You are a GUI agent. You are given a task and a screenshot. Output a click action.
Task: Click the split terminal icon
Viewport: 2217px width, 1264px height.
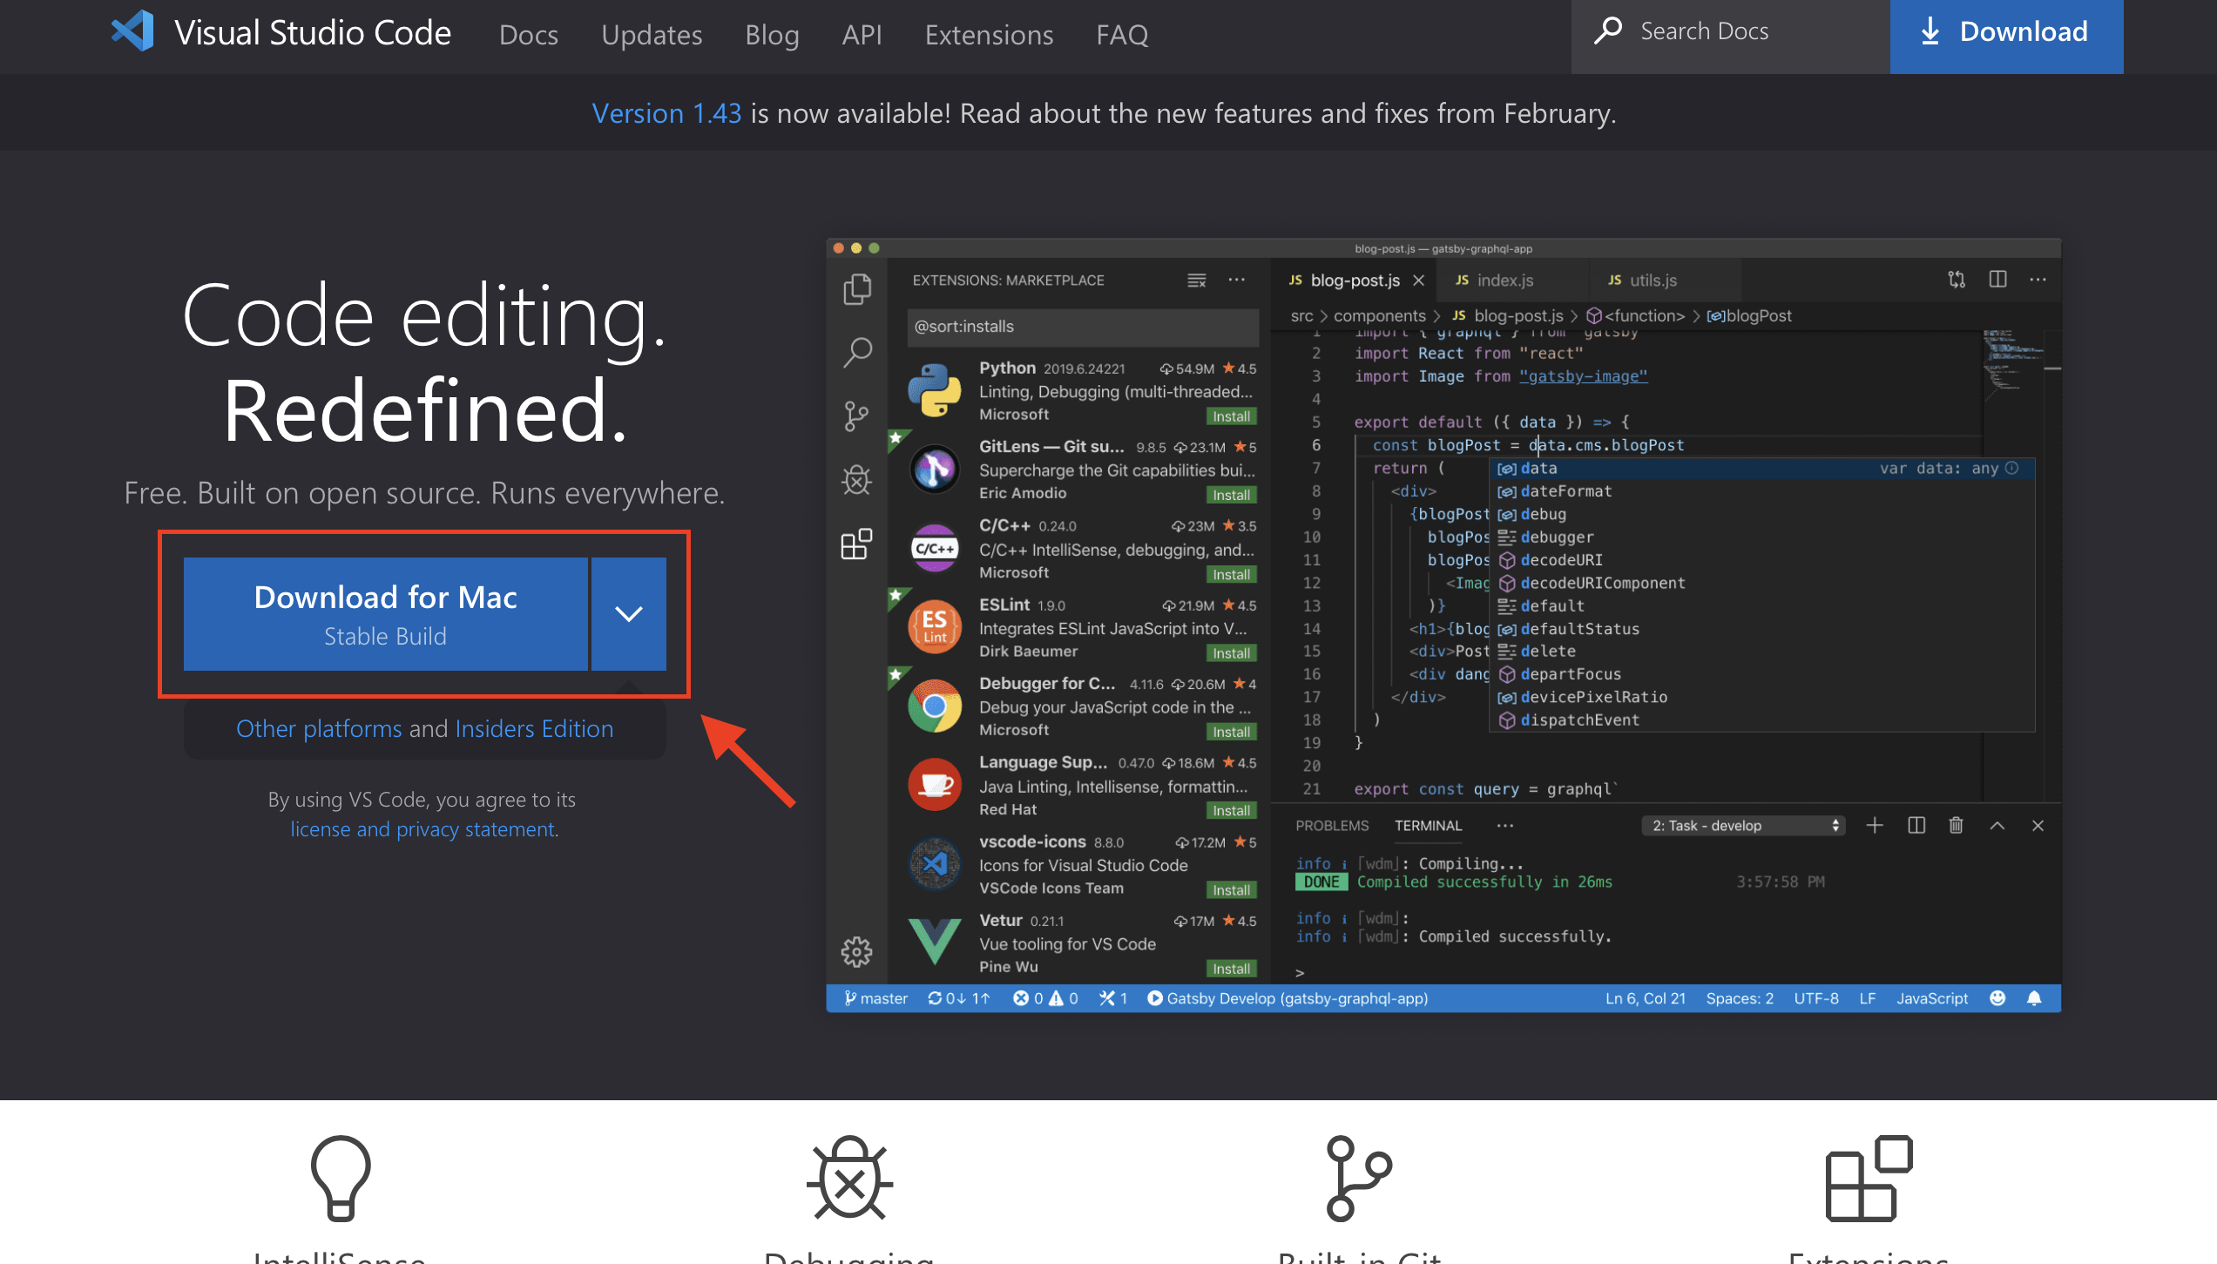coord(1916,825)
